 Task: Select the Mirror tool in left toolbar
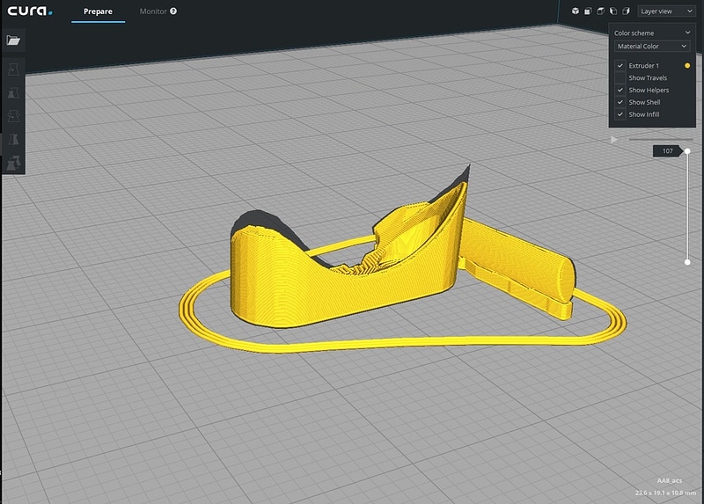[x=13, y=139]
